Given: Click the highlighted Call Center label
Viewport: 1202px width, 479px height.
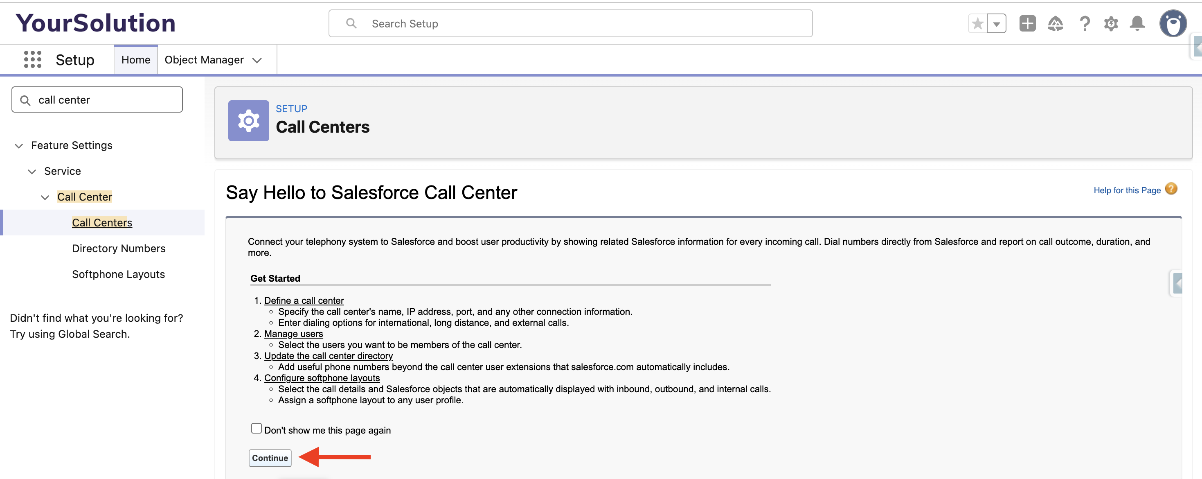Looking at the screenshot, I should tap(84, 197).
